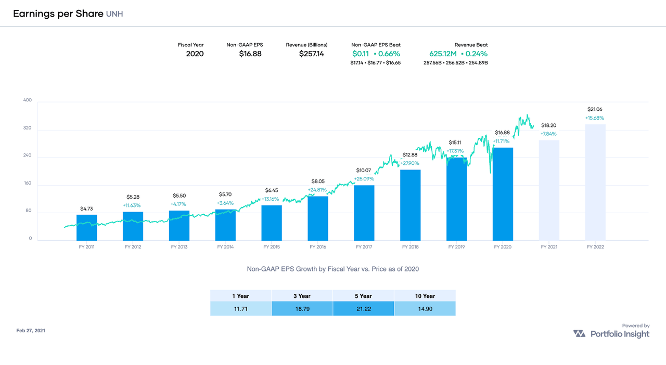Click the $21.06 estimate label

coord(595,109)
